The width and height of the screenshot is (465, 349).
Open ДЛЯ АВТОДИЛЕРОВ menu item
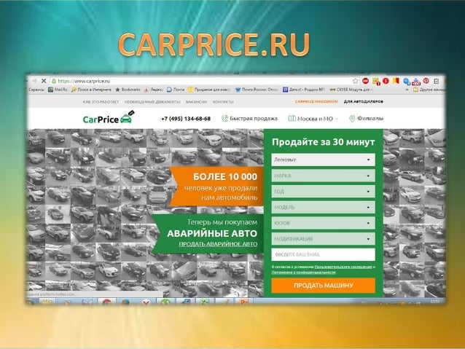(x=364, y=101)
